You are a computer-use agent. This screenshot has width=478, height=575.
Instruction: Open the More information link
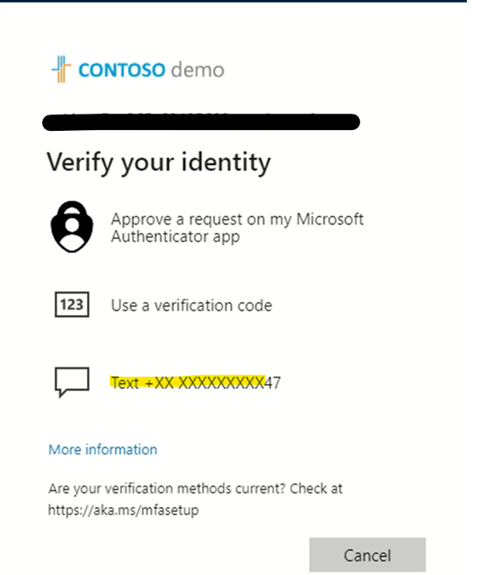pyautogui.click(x=103, y=449)
